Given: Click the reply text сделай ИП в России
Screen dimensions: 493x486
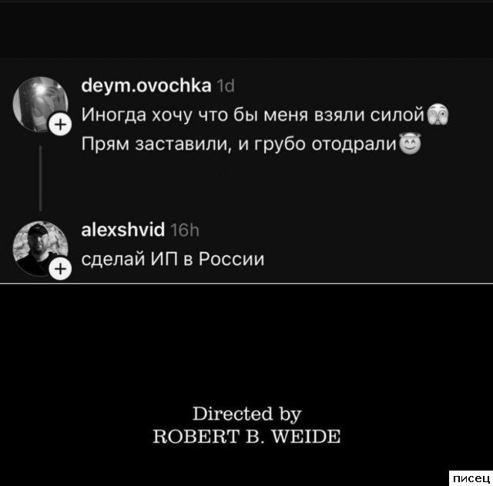Looking at the screenshot, I should tap(173, 259).
